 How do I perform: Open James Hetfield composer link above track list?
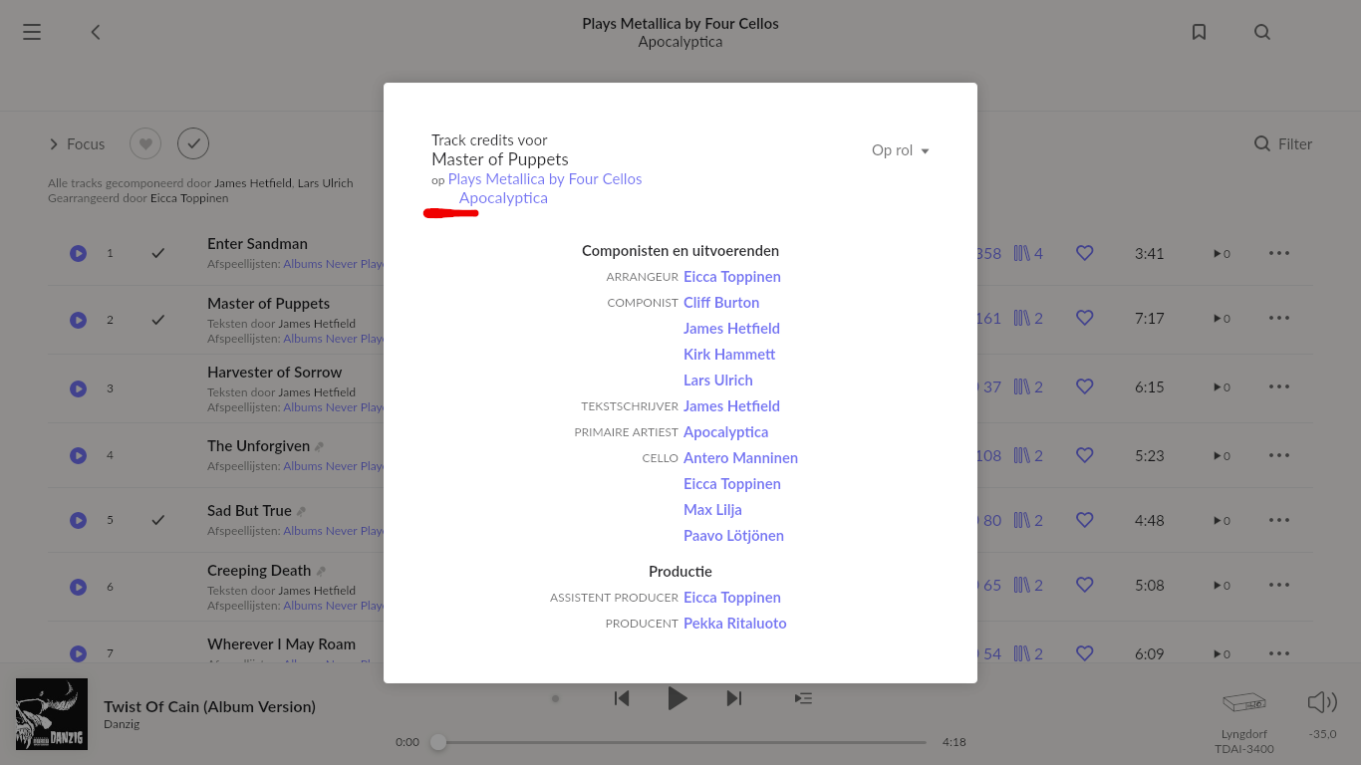(253, 183)
